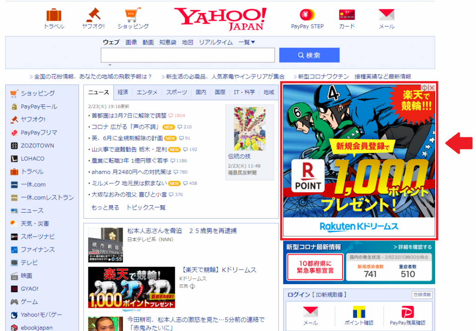Image resolution: width=476 pixels, height=331 pixels.
Task: Click the 登録情報 button in login panel
Action: (422, 295)
